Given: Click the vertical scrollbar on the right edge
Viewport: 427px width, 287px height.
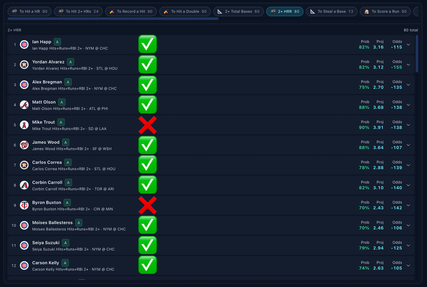Looking at the screenshot, I should click(417, 53).
